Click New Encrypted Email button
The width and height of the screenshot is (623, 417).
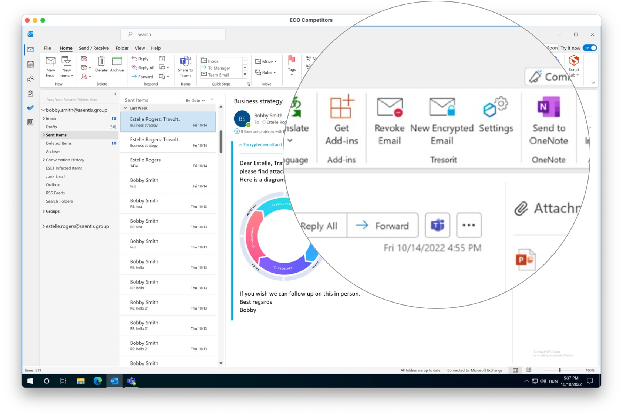[x=442, y=121]
